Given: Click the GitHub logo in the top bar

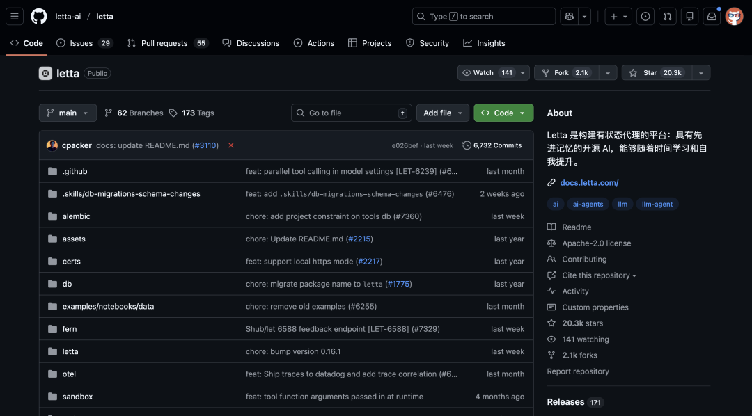Looking at the screenshot, I should pos(39,16).
